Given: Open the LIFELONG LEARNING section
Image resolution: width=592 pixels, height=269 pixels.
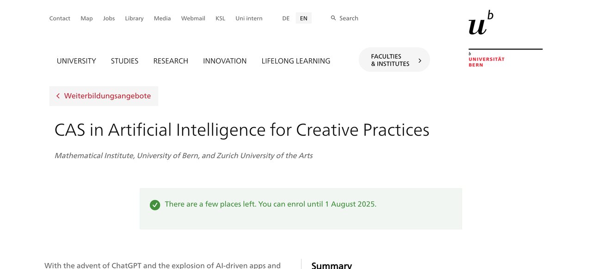Looking at the screenshot, I should [x=296, y=61].
